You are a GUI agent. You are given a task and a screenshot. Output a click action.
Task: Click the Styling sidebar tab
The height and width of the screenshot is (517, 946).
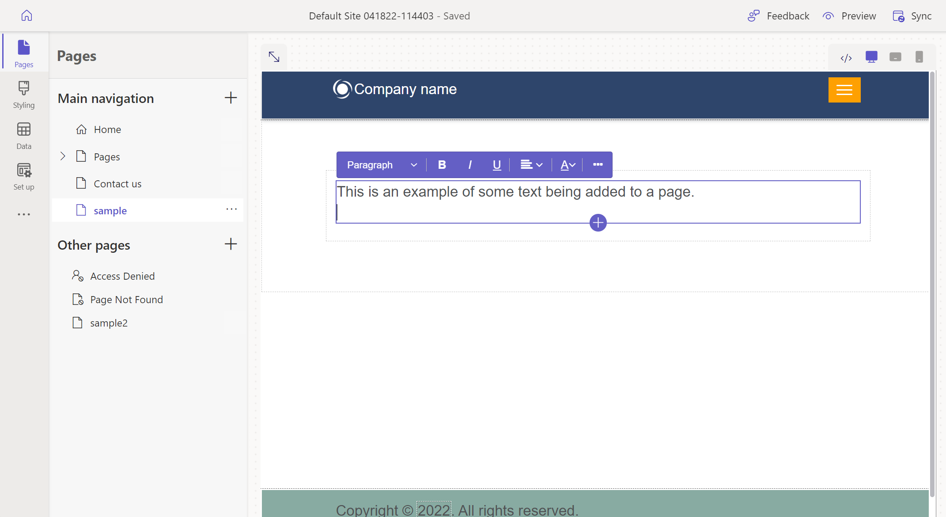(23, 95)
